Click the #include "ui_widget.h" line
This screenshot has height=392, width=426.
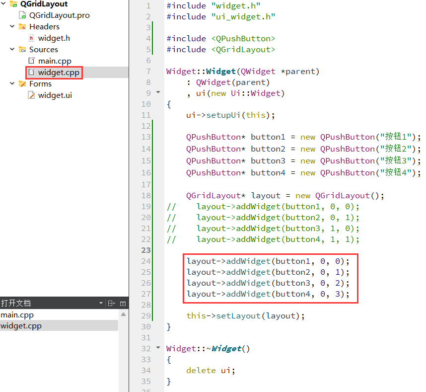click(221, 16)
